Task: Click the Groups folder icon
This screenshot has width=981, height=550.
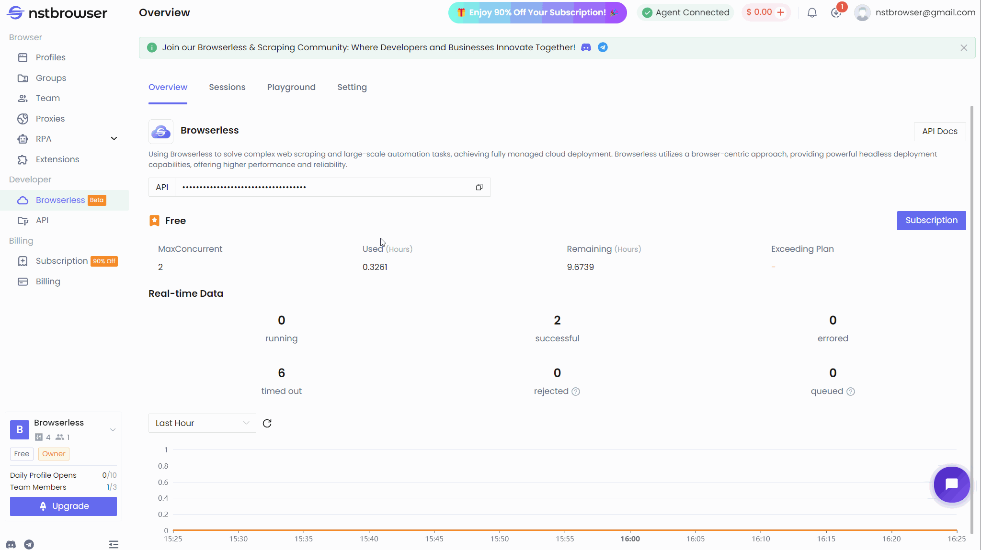Action: click(x=23, y=78)
